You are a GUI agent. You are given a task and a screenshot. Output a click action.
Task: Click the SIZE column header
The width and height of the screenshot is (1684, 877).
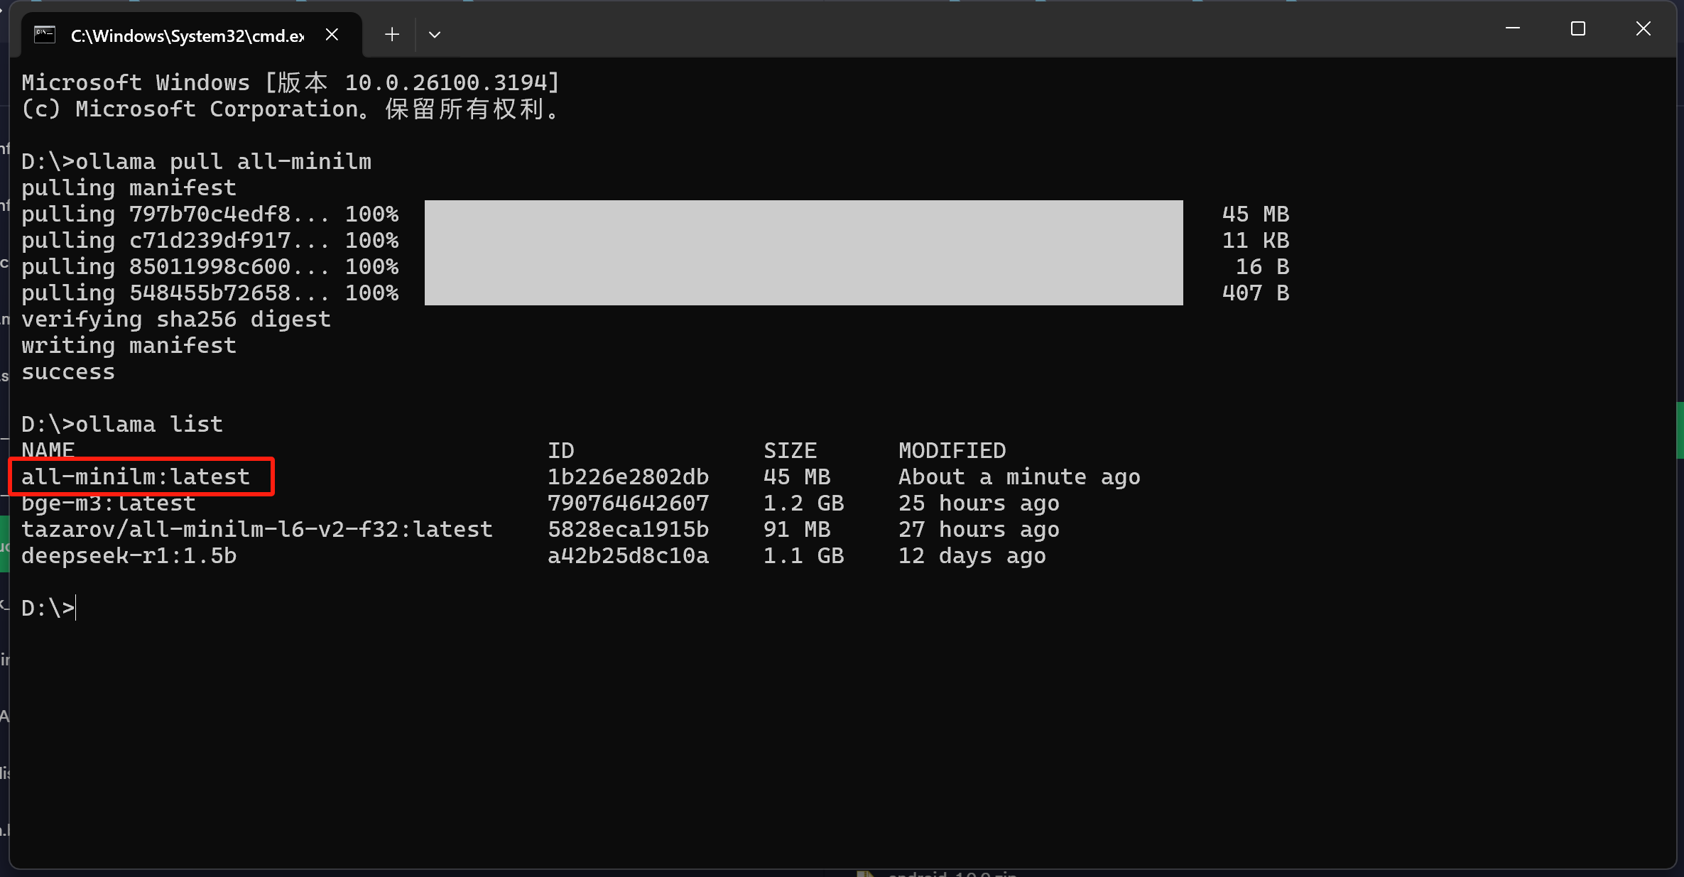[790, 451]
